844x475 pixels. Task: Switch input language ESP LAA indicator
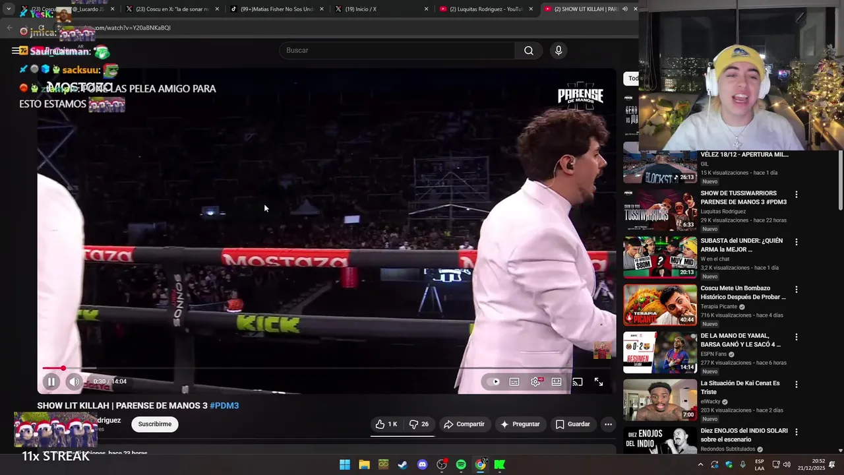tap(760, 464)
